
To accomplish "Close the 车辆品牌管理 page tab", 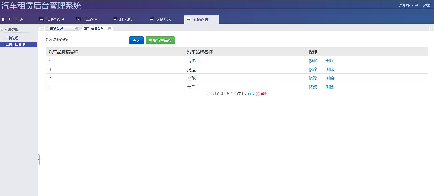I will pyautogui.click(x=110, y=28).
